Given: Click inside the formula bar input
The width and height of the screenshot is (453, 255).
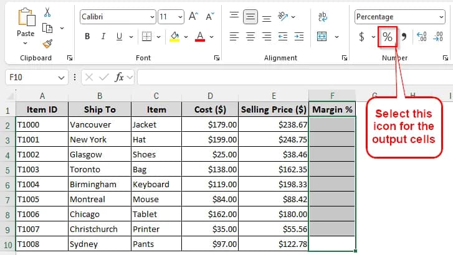Looking at the screenshot, I should (295, 77).
